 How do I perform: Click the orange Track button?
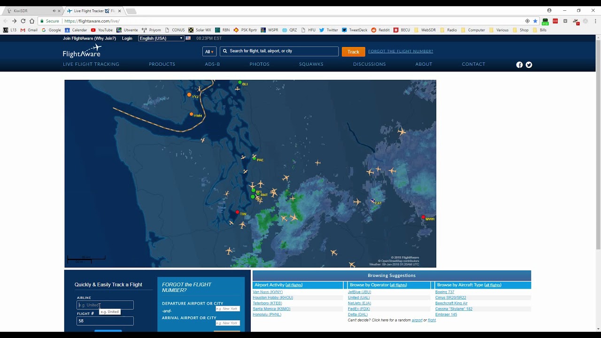point(354,52)
